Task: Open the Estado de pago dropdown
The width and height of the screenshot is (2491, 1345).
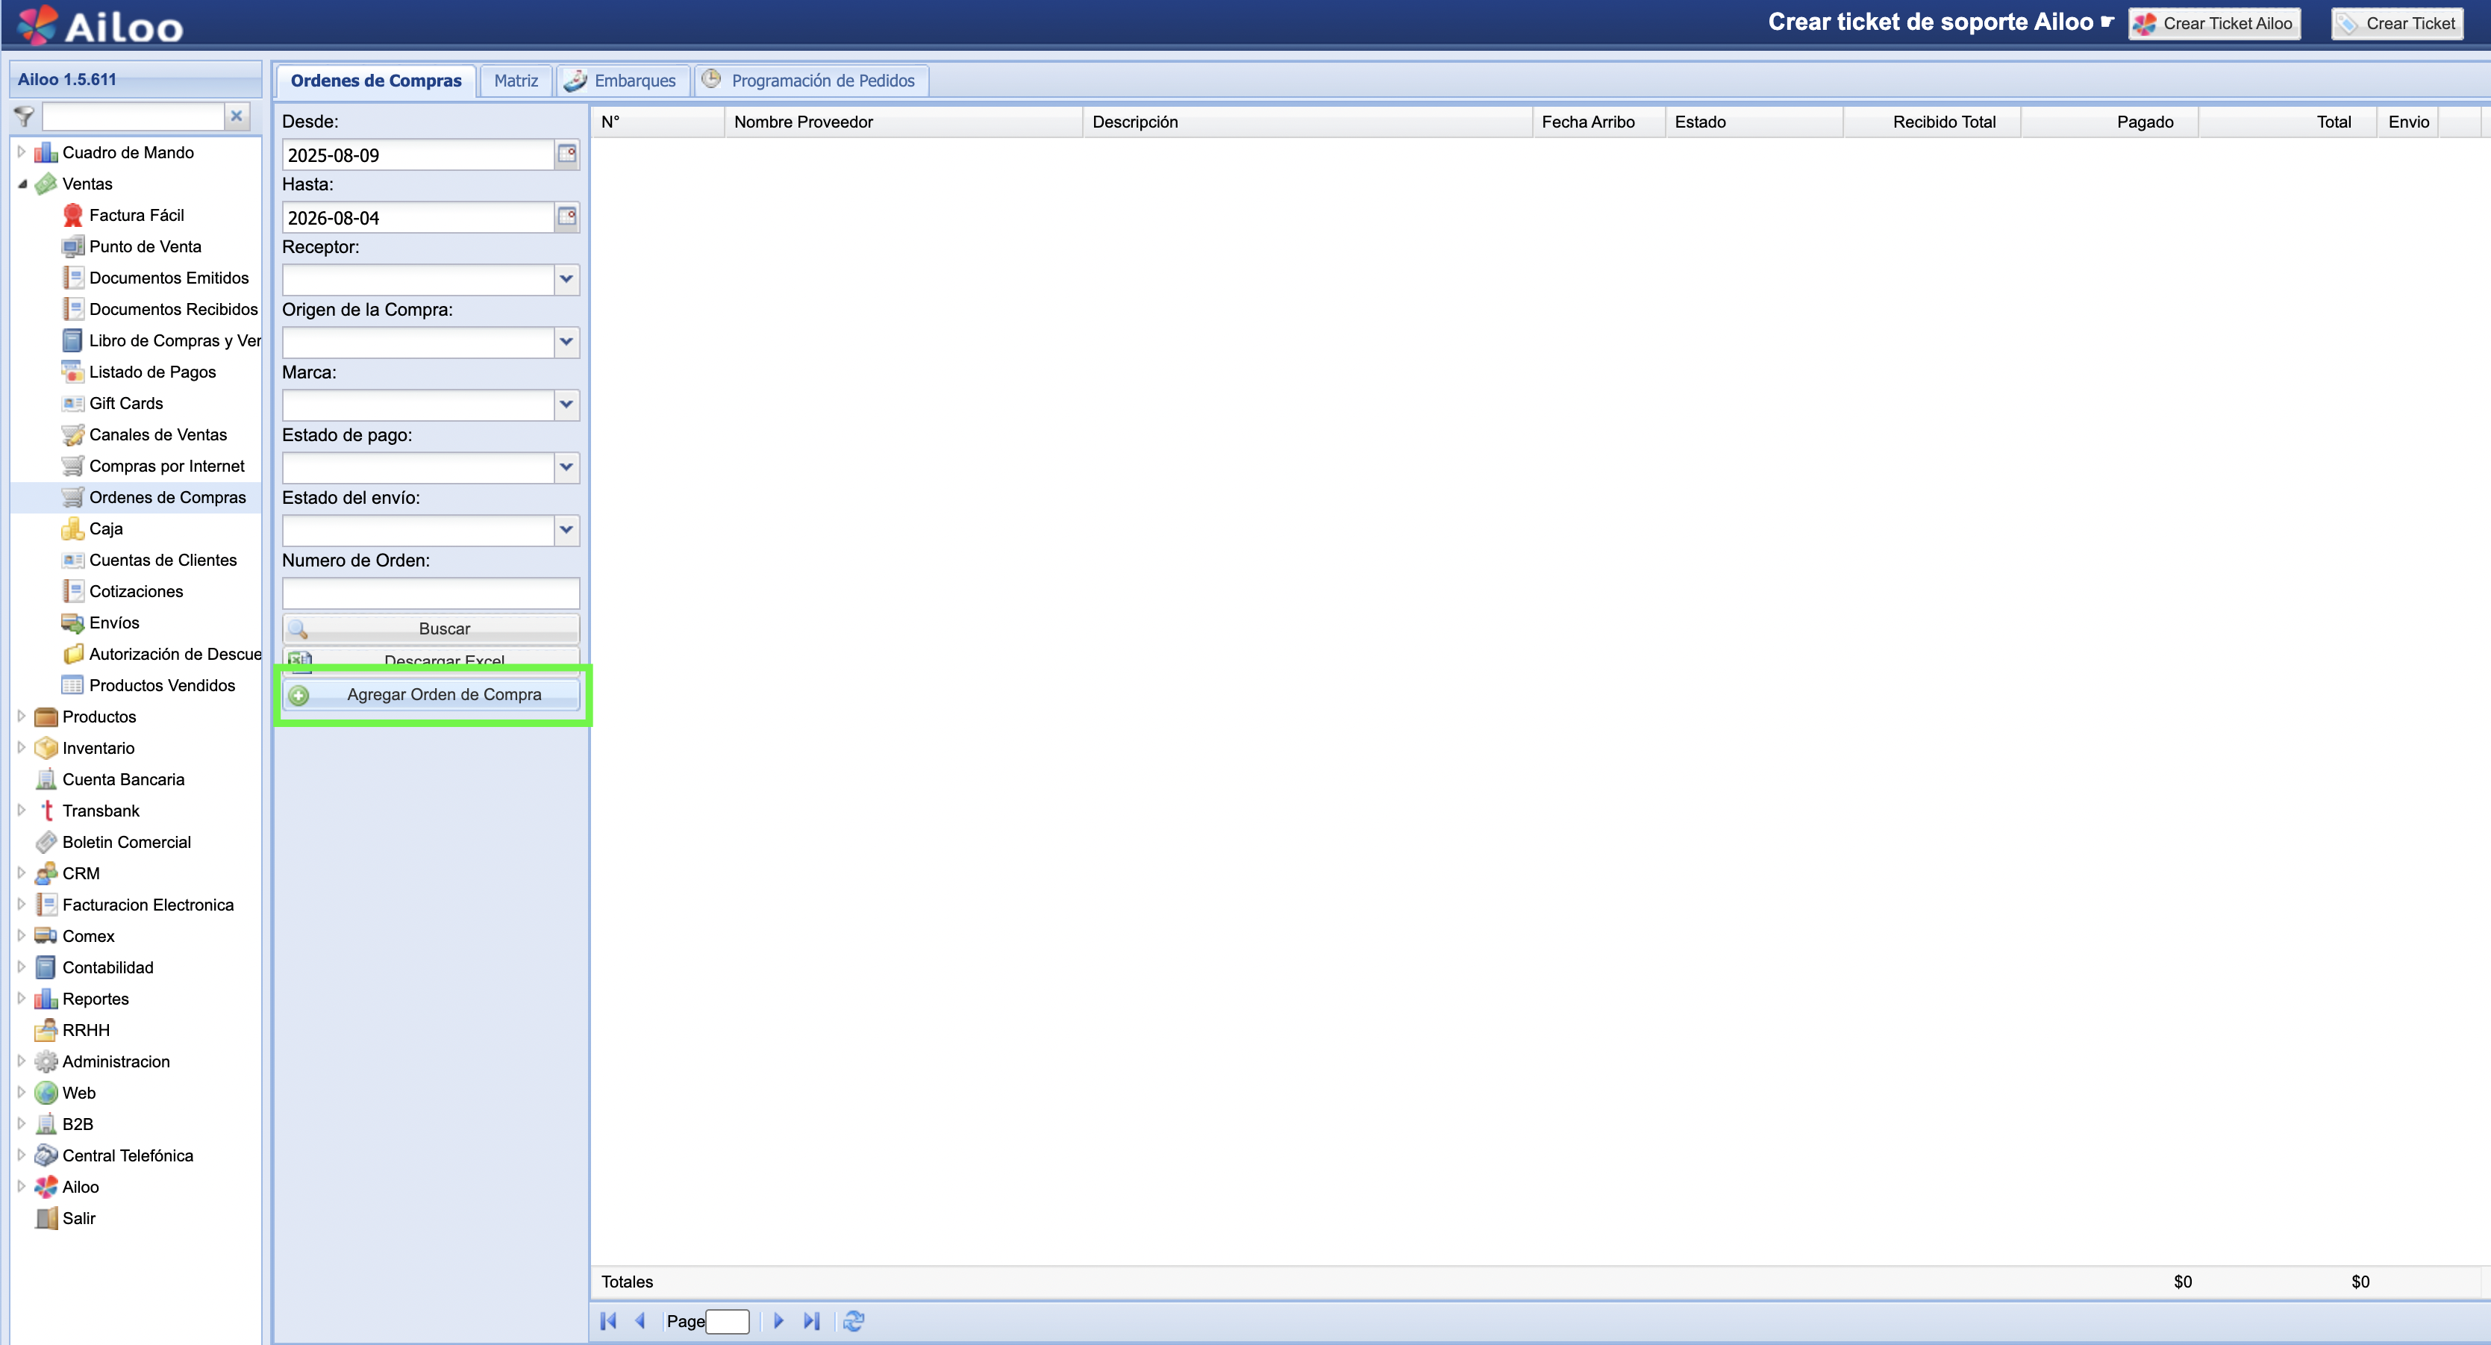Action: (566, 467)
